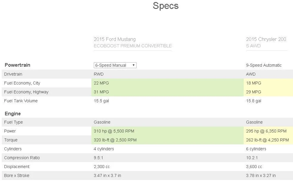293x182 pixels.
Task: Click the Powertrain section header
Action: tap(18, 65)
